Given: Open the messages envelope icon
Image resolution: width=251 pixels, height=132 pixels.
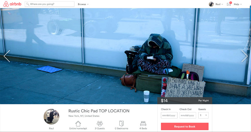Looking at the screenshot, I should click(229, 4).
